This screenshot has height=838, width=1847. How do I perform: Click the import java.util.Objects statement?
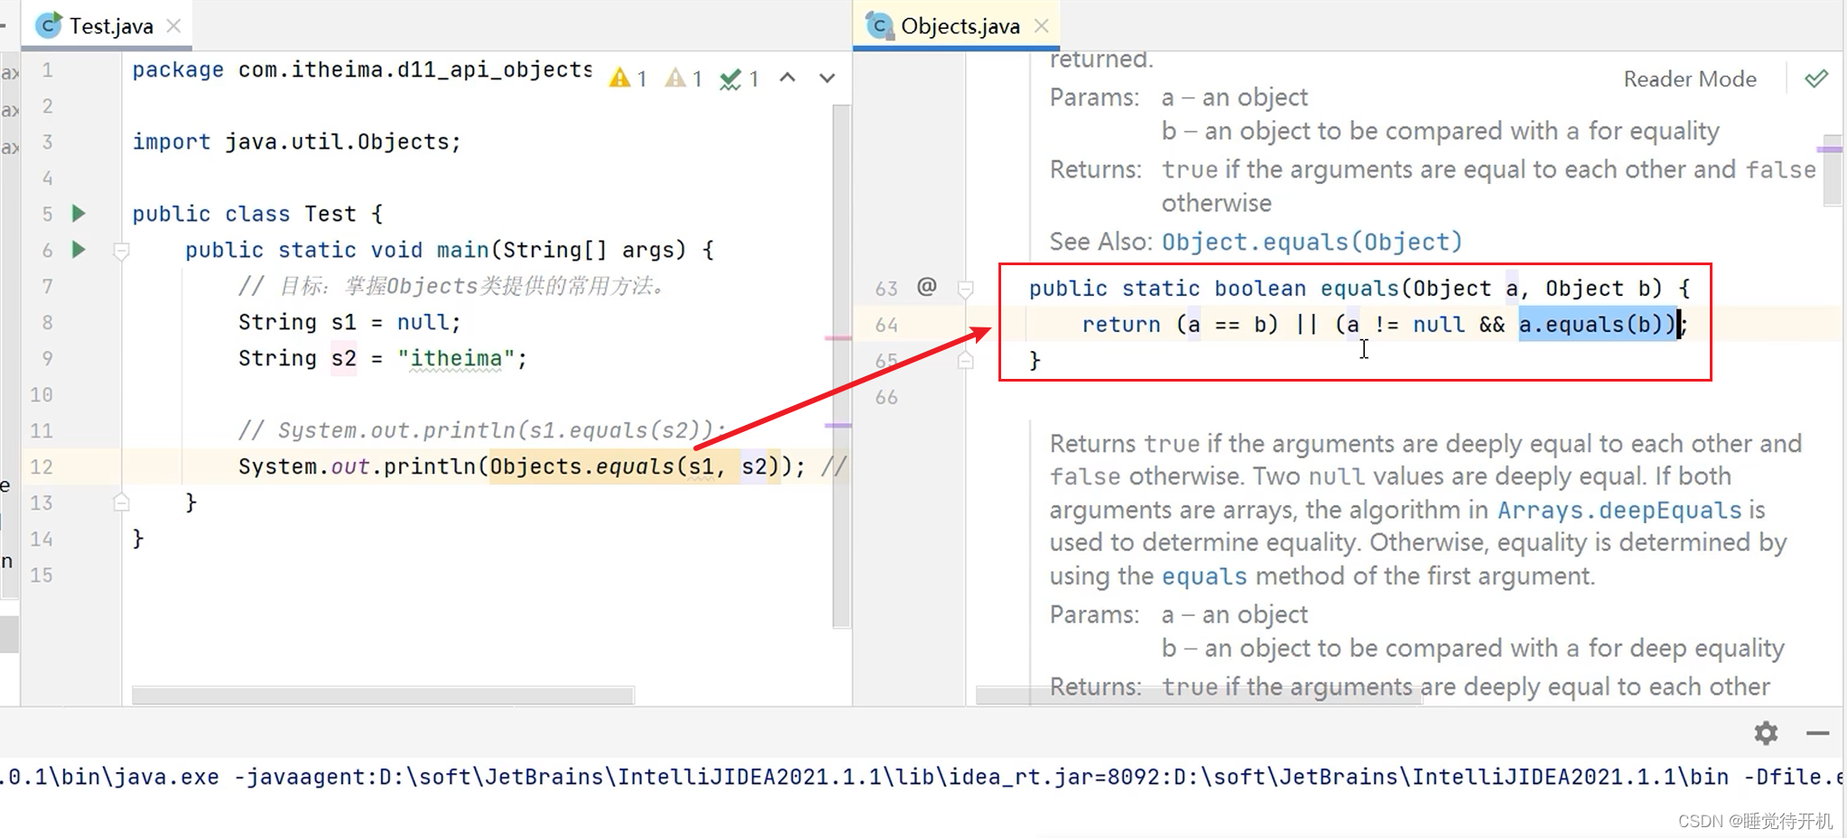click(x=297, y=142)
